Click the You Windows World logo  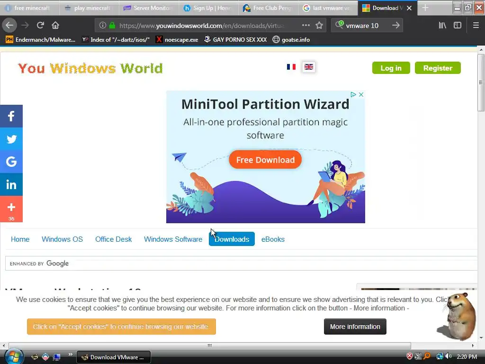(90, 68)
